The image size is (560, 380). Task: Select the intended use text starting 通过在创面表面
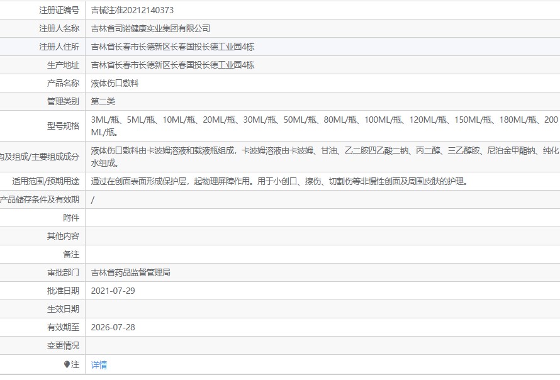[x=279, y=181]
